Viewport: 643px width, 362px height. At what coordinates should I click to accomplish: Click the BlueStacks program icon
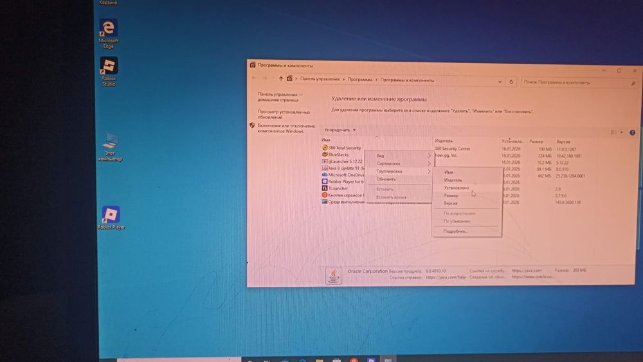[x=325, y=154]
